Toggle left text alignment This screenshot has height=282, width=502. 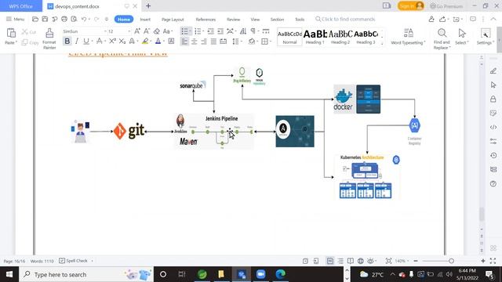[x=184, y=42]
